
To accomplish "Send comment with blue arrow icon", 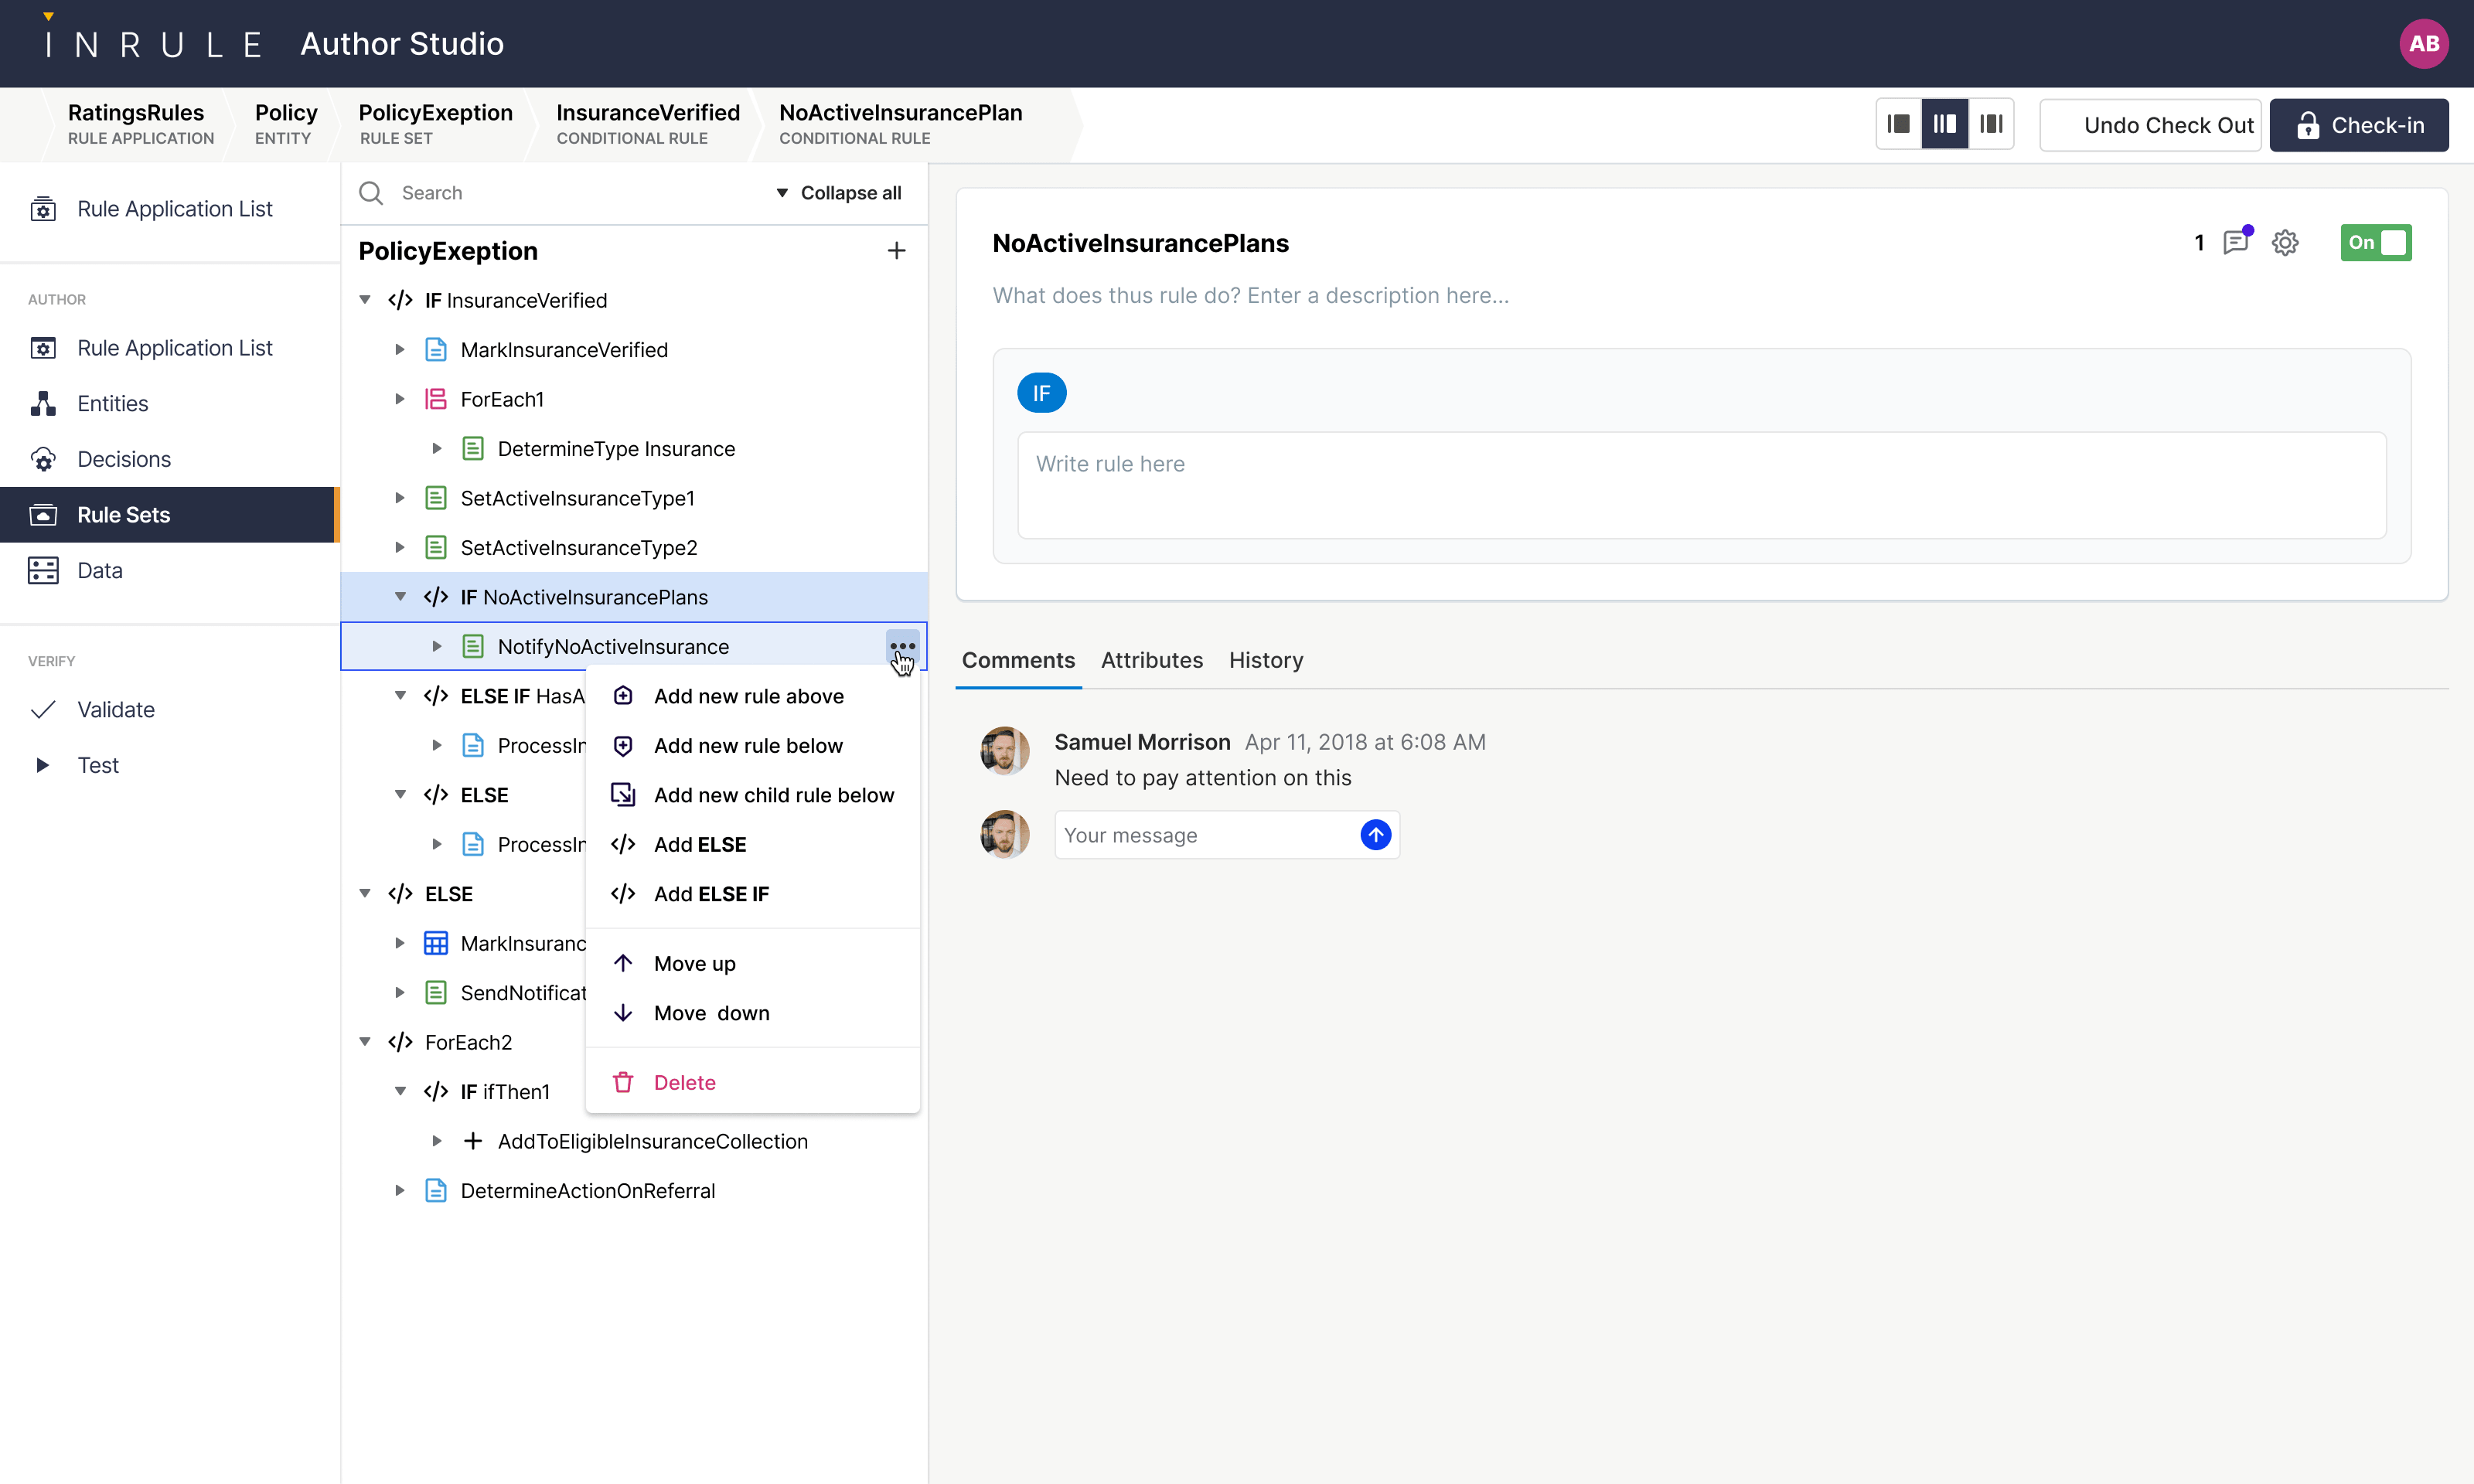I will pos(1376,834).
